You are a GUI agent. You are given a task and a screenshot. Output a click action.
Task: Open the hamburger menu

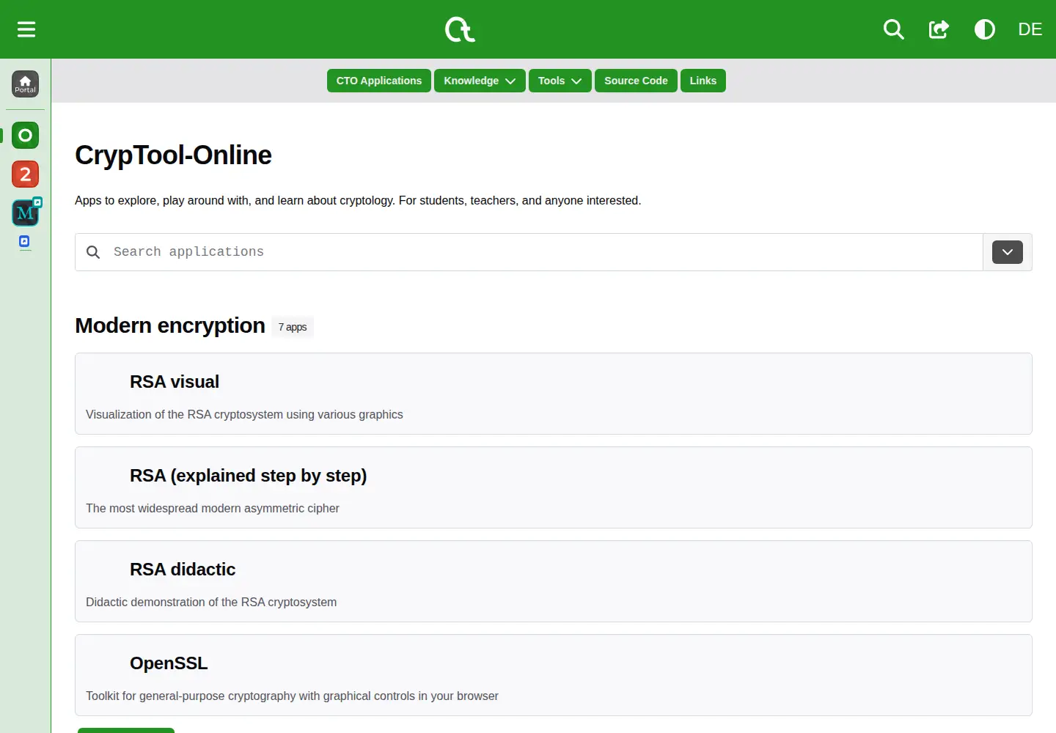pos(26,29)
